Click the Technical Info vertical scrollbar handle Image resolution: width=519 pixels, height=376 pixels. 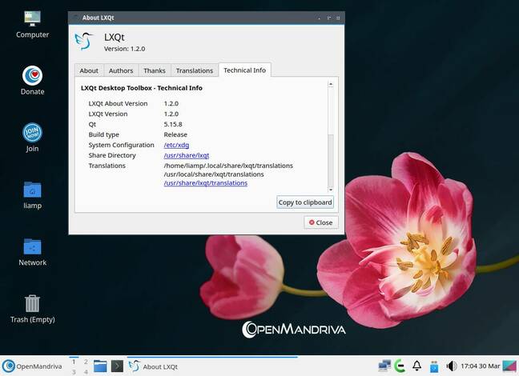pyautogui.click(x=330, y=161)
